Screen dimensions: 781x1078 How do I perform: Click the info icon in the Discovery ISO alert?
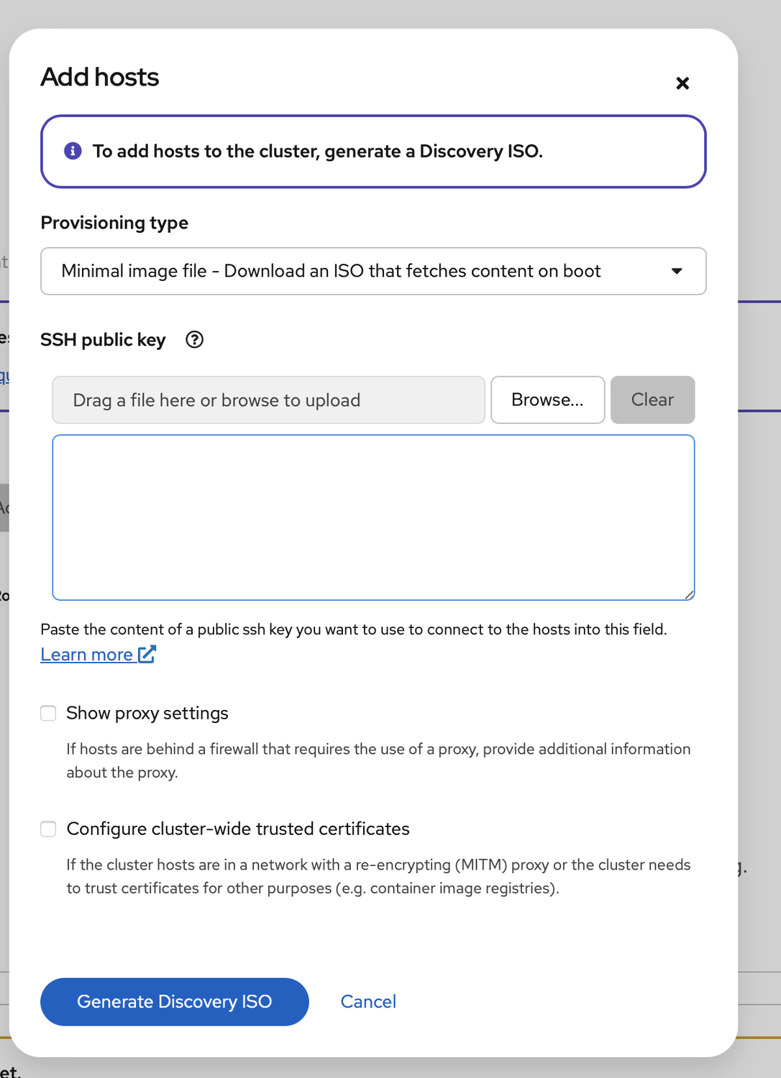pyautogui.click(x=73, y=151)
